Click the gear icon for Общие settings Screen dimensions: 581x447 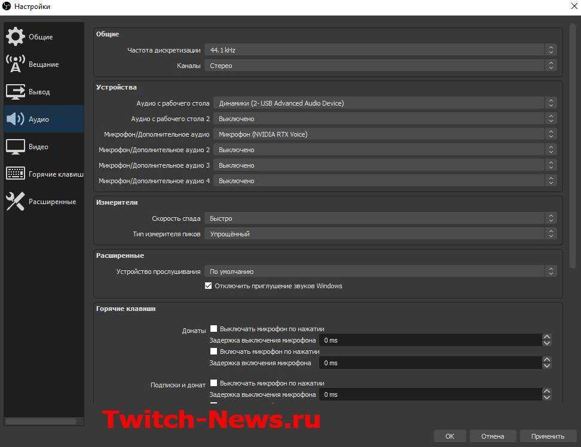pyautogui.click(x=16, y=36)
